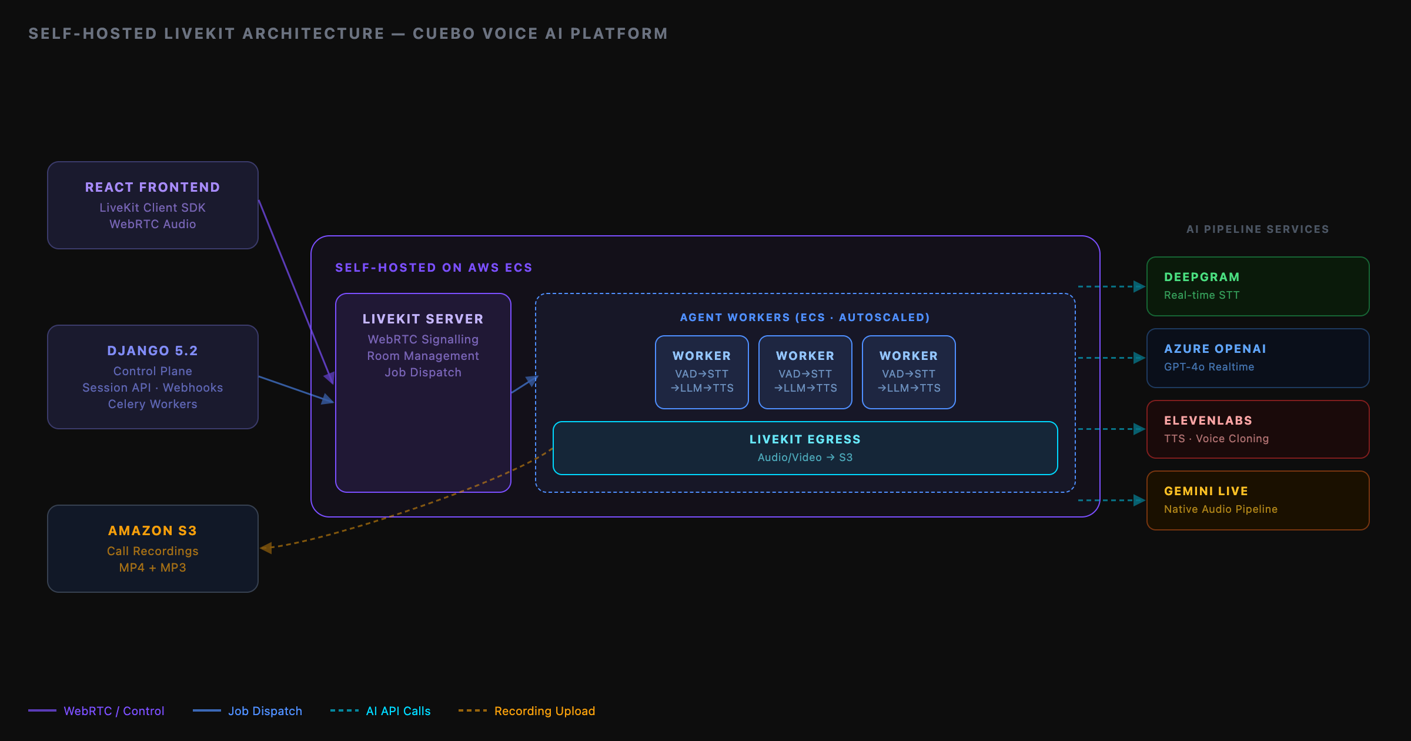The height and width of the screenshot is (741, 1411).
Task: Collapse the SELF-HOSTED ON AWS ECS container
Action: [433, 267]
